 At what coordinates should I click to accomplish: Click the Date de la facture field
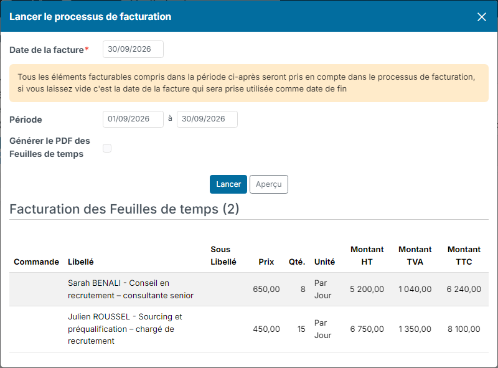133,49
